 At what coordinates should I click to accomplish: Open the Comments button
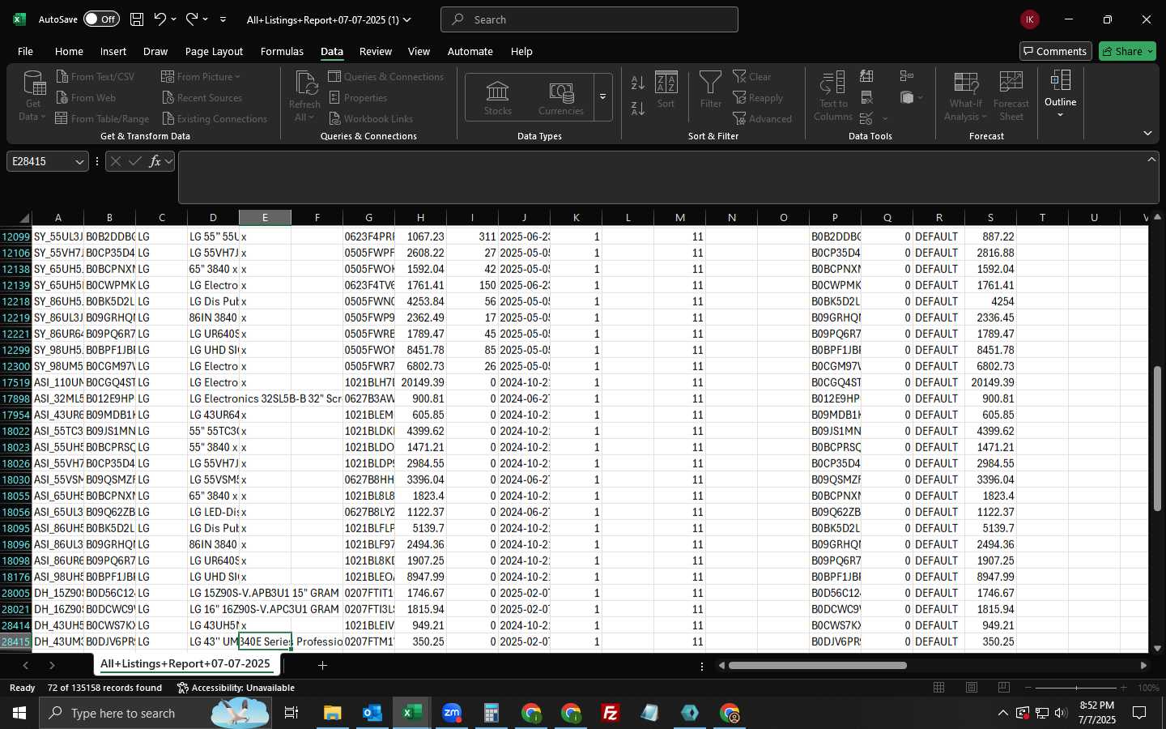(1056, 51)
